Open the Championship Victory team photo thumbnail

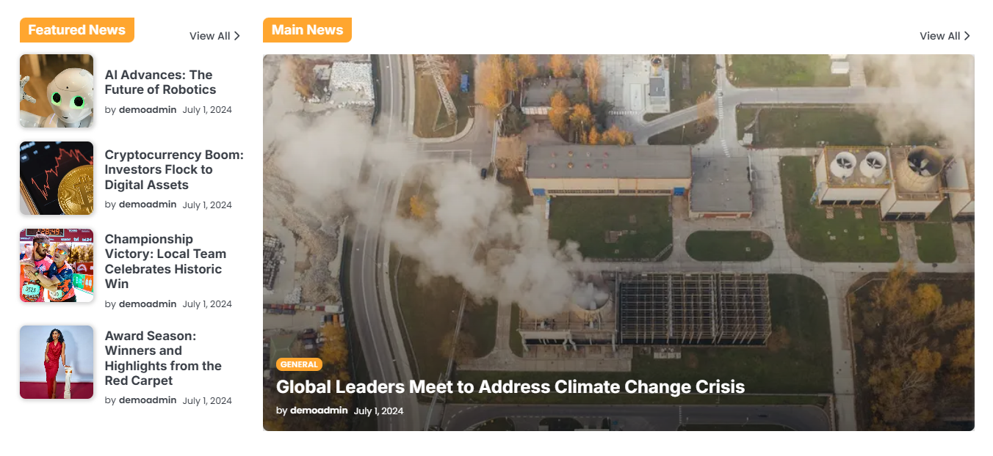(57, 265)
